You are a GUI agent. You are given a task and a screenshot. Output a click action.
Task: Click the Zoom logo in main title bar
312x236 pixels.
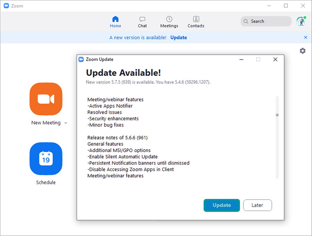pyautogui.click(x=6, y=6)
